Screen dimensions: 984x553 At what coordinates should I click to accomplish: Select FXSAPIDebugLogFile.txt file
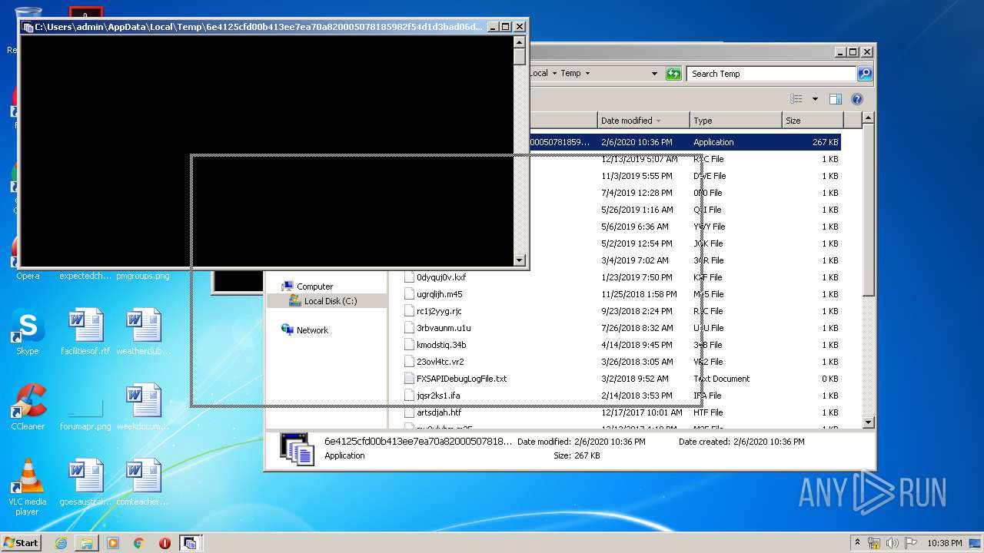[x=461, y=379]
